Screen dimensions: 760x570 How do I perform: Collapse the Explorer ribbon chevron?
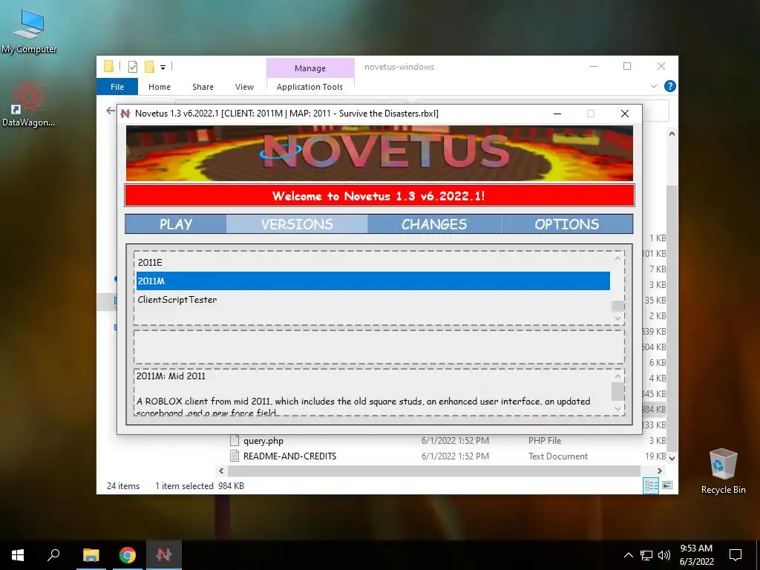[654, 86]
